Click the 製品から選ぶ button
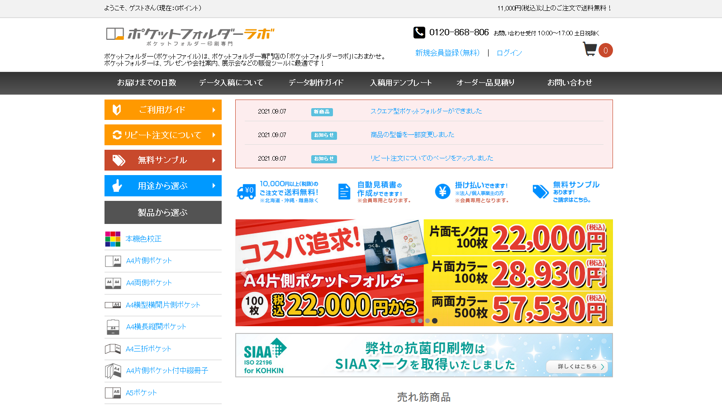Image resolution: width=722 pixels, height=409 pixels. tap(163, 213)
